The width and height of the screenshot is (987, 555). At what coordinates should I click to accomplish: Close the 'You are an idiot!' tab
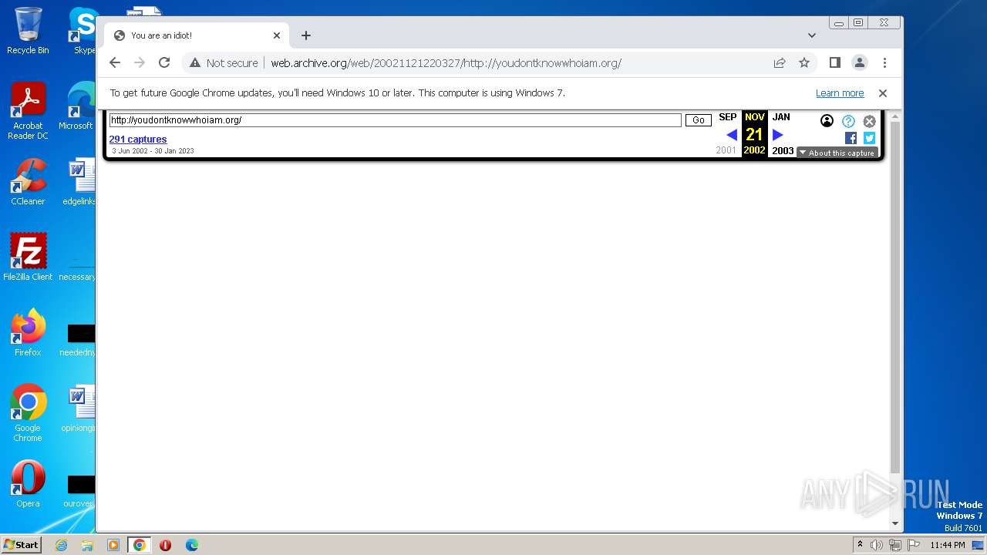(277, 35)
